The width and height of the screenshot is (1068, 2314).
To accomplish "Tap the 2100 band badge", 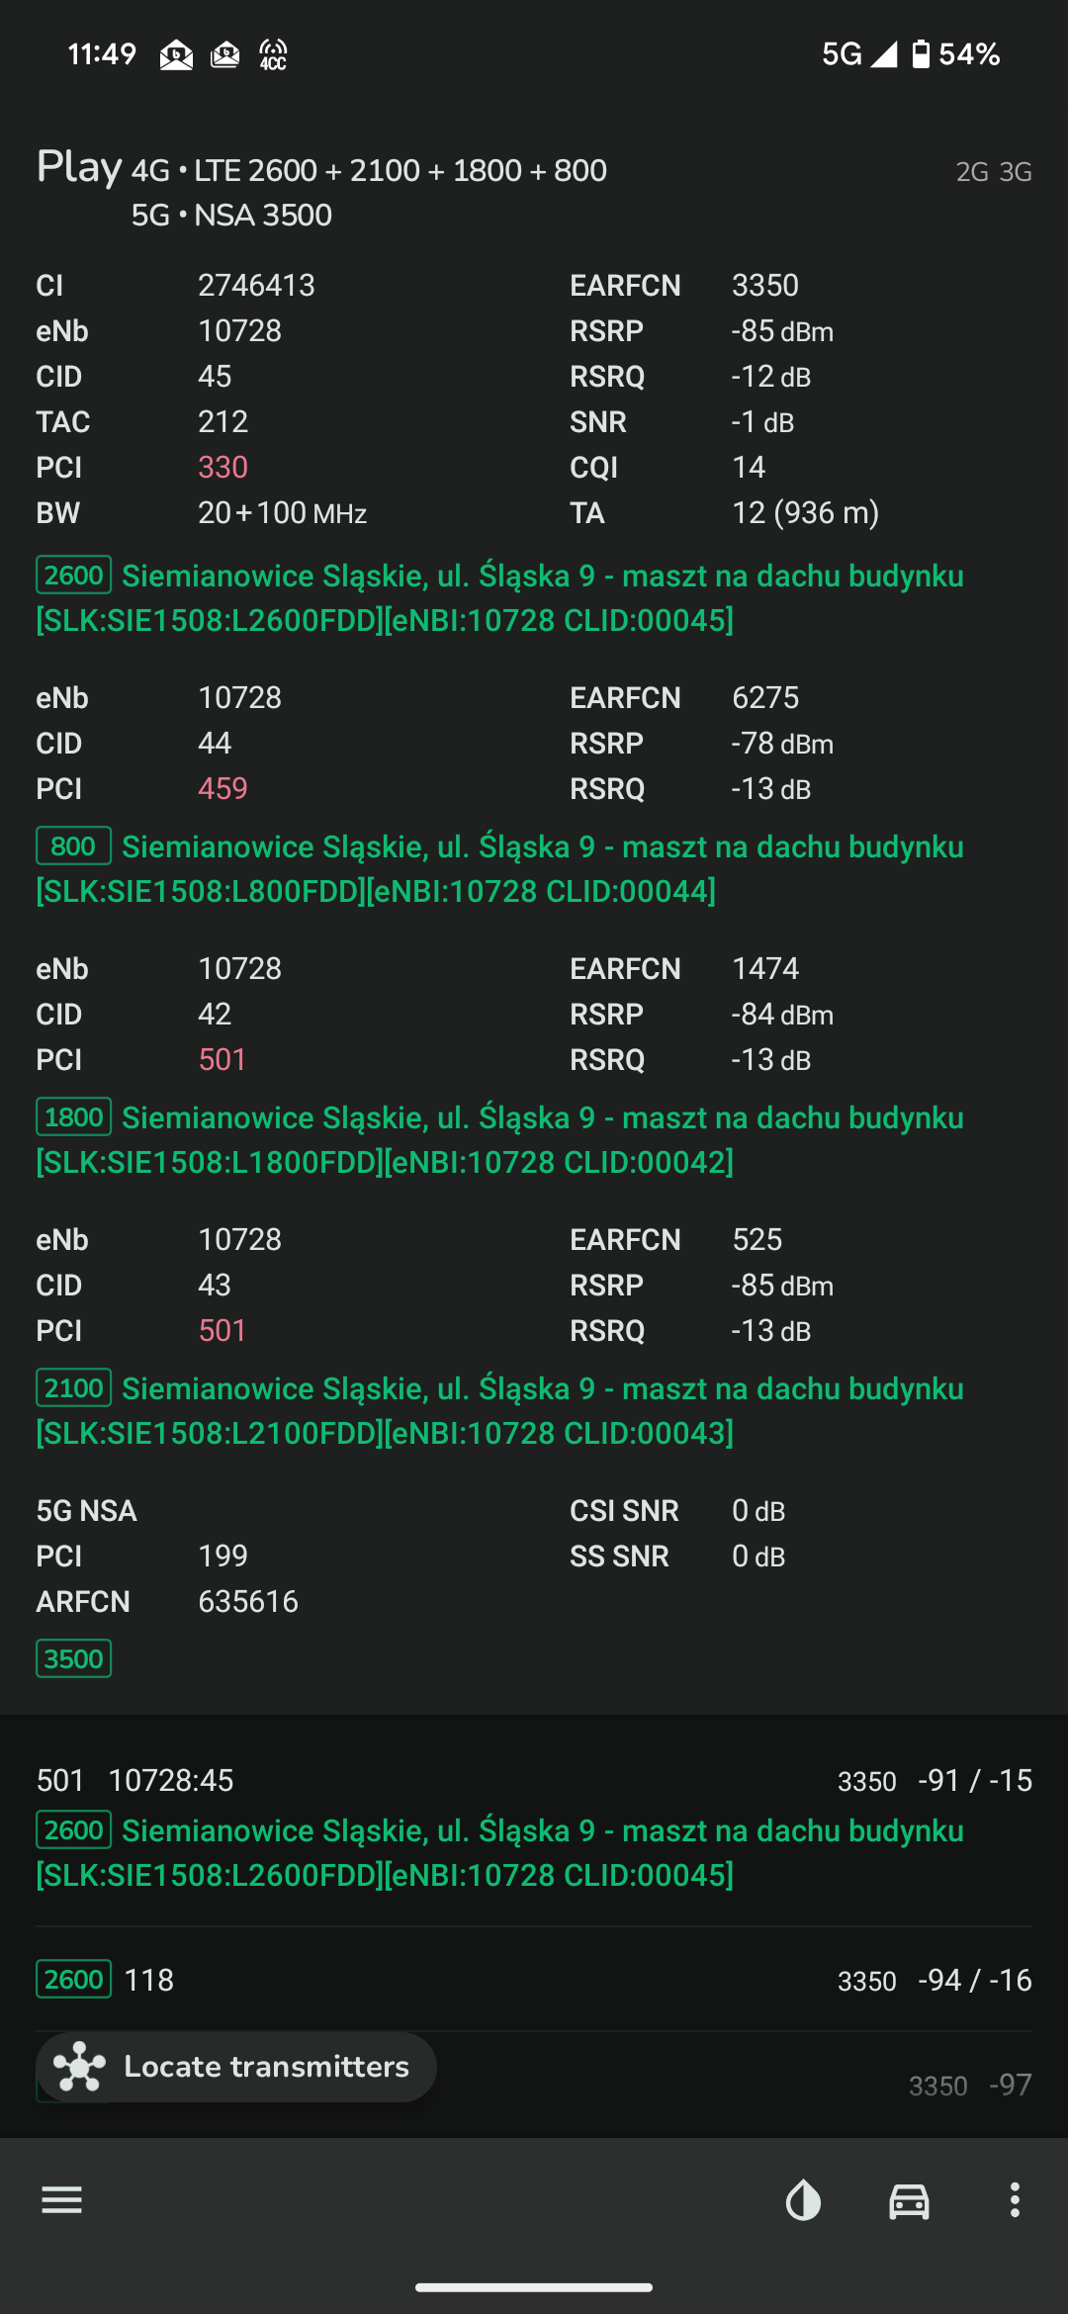I will 74,1388.
